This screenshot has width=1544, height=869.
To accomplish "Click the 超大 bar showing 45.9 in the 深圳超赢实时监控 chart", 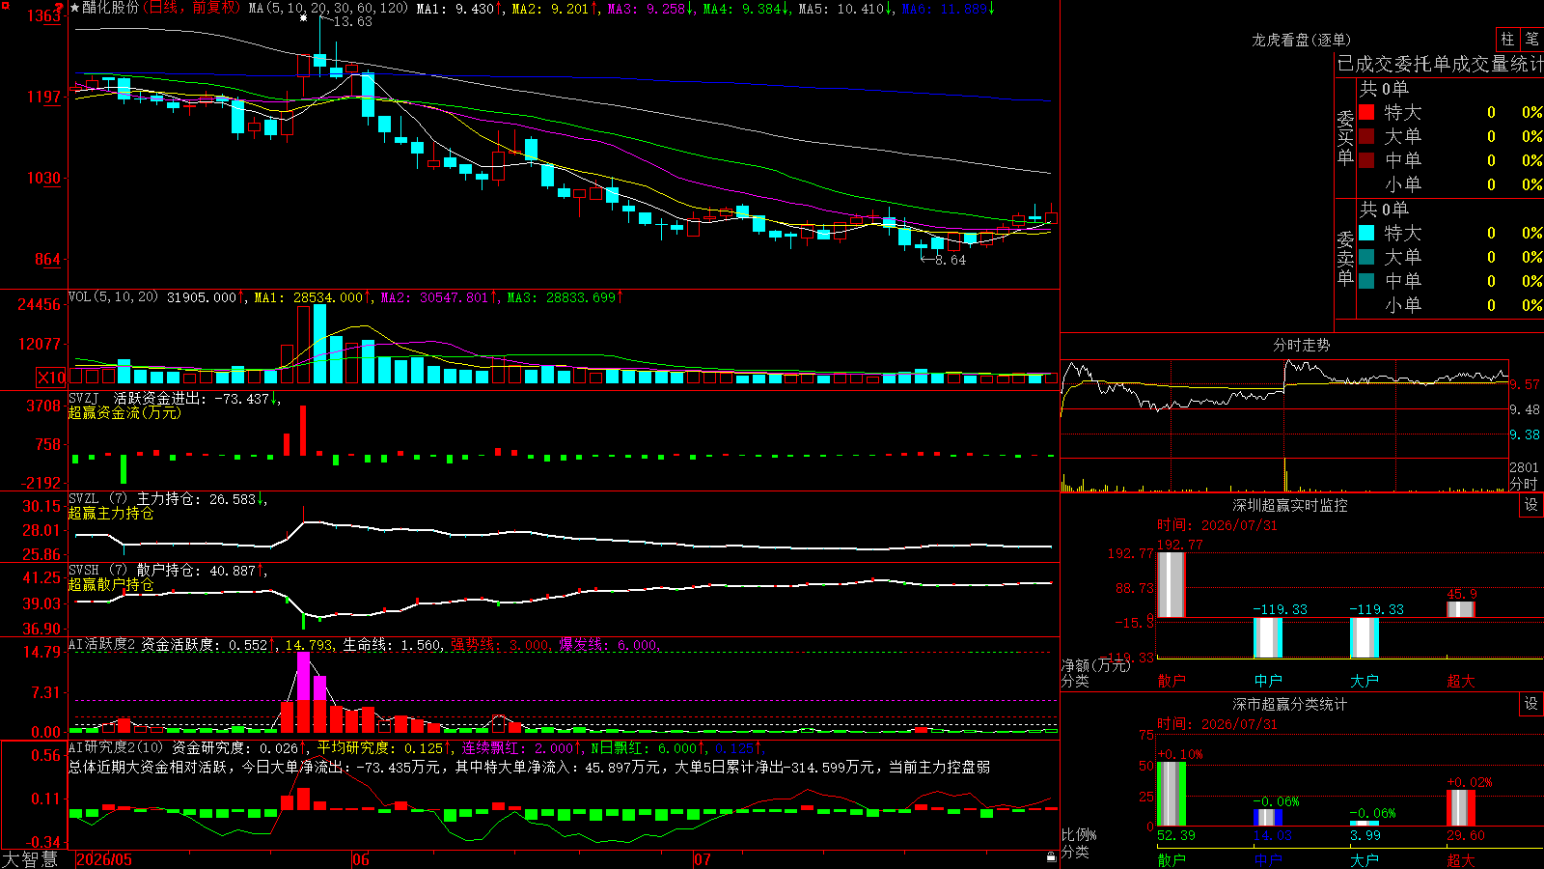I will pyautogui.click(x=1461, y=609).
